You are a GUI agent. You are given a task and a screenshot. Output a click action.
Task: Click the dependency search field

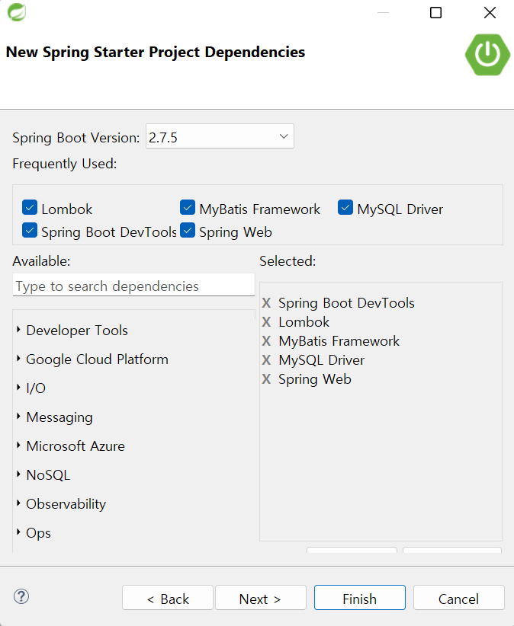pyautogui.click(x=133, y=286)
